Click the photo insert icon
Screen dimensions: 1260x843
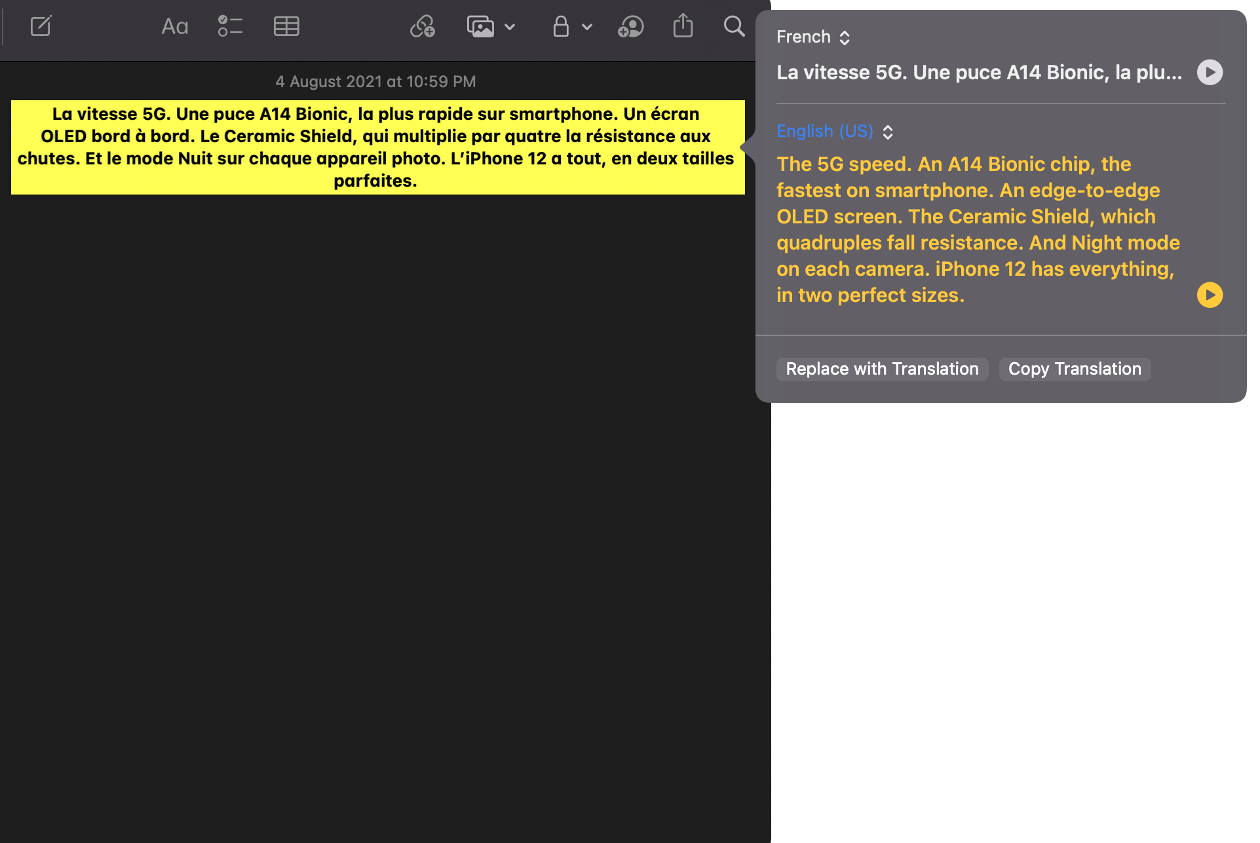479,26
